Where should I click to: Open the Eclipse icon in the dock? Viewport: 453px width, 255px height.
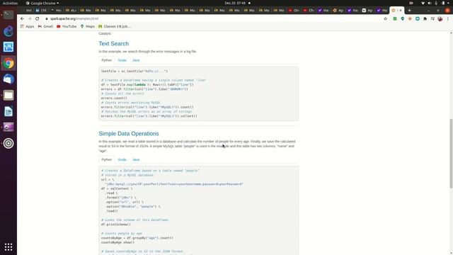coord(8,31)
